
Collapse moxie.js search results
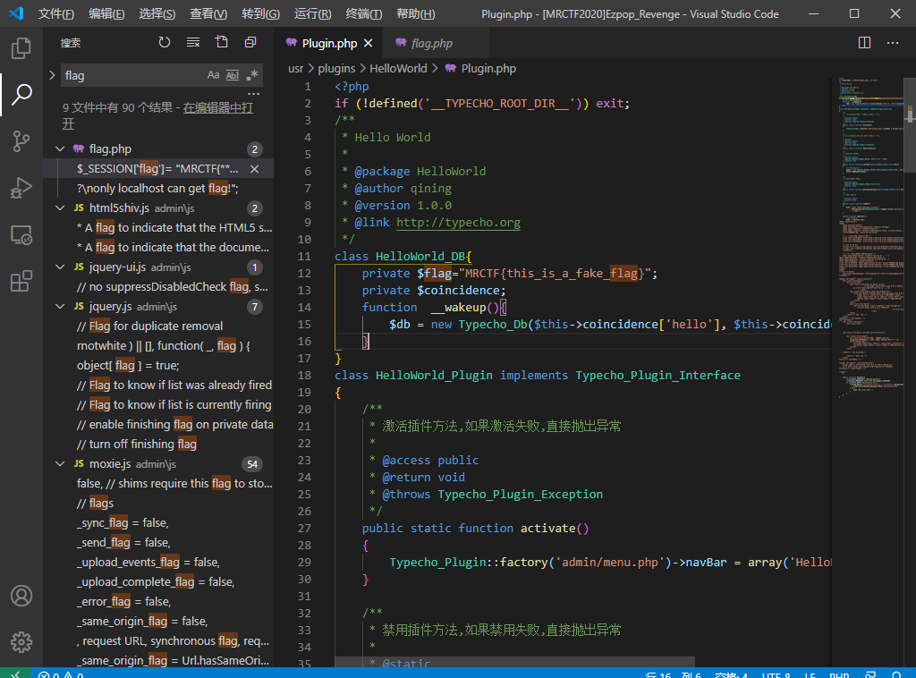tap(60, 463)
